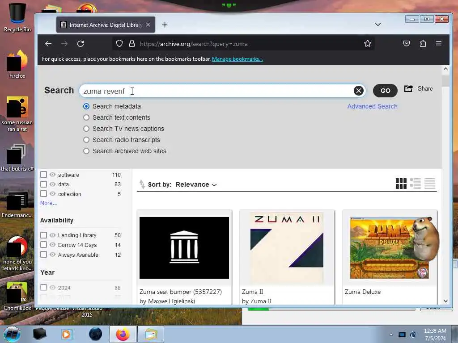Image resolution: width=458 pixels, height=343 pixels.
Task: Check the collection media type checkbox
Action: (43, 194)
